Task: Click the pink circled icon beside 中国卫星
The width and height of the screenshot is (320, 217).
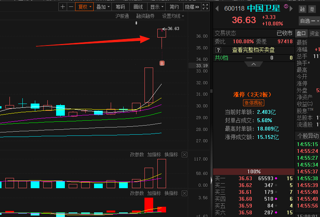Action: point(286,6)
